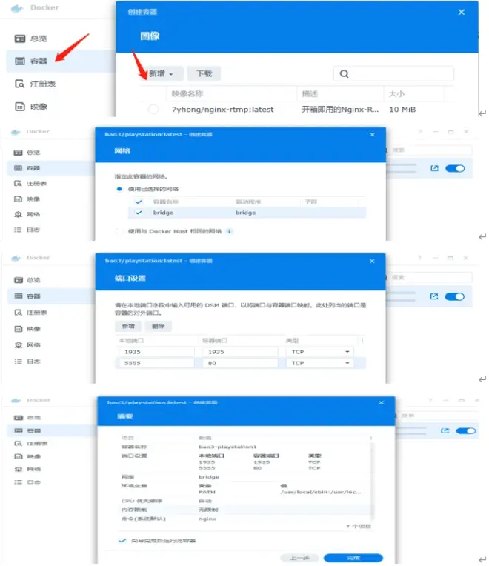This screenshot has height=566, width=489.
Task: Click the 下载 button in 图像 dialog
Action: click(204, 73)
